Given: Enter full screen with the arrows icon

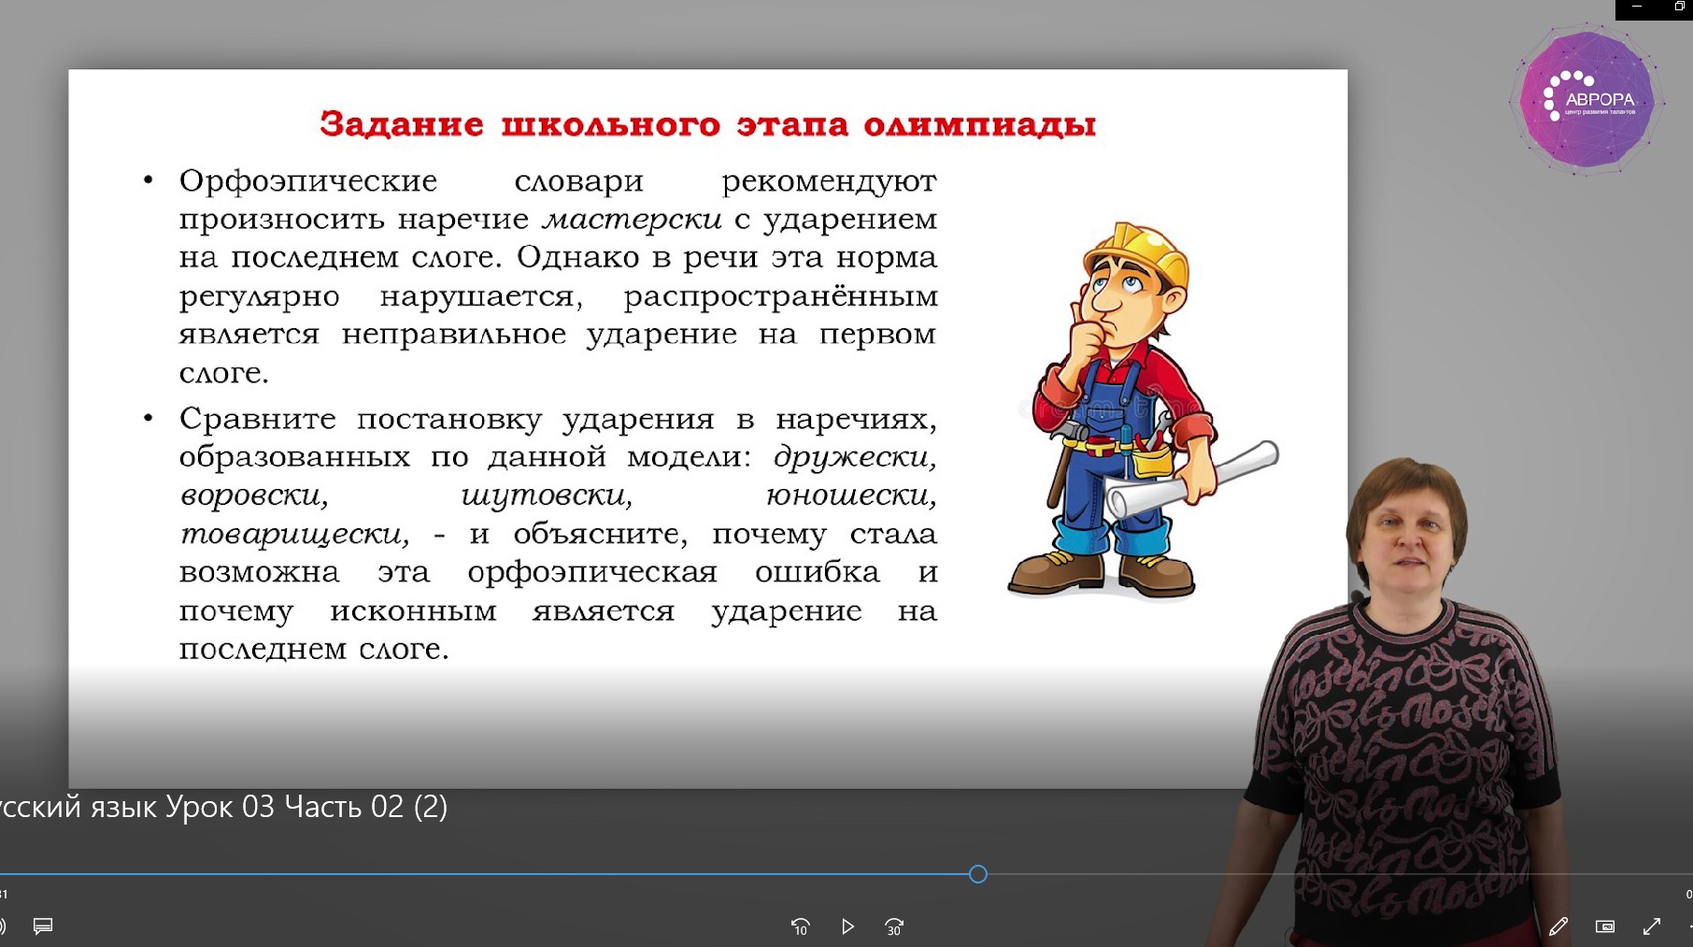Looking at the screenshot, I should [1652, 926].
